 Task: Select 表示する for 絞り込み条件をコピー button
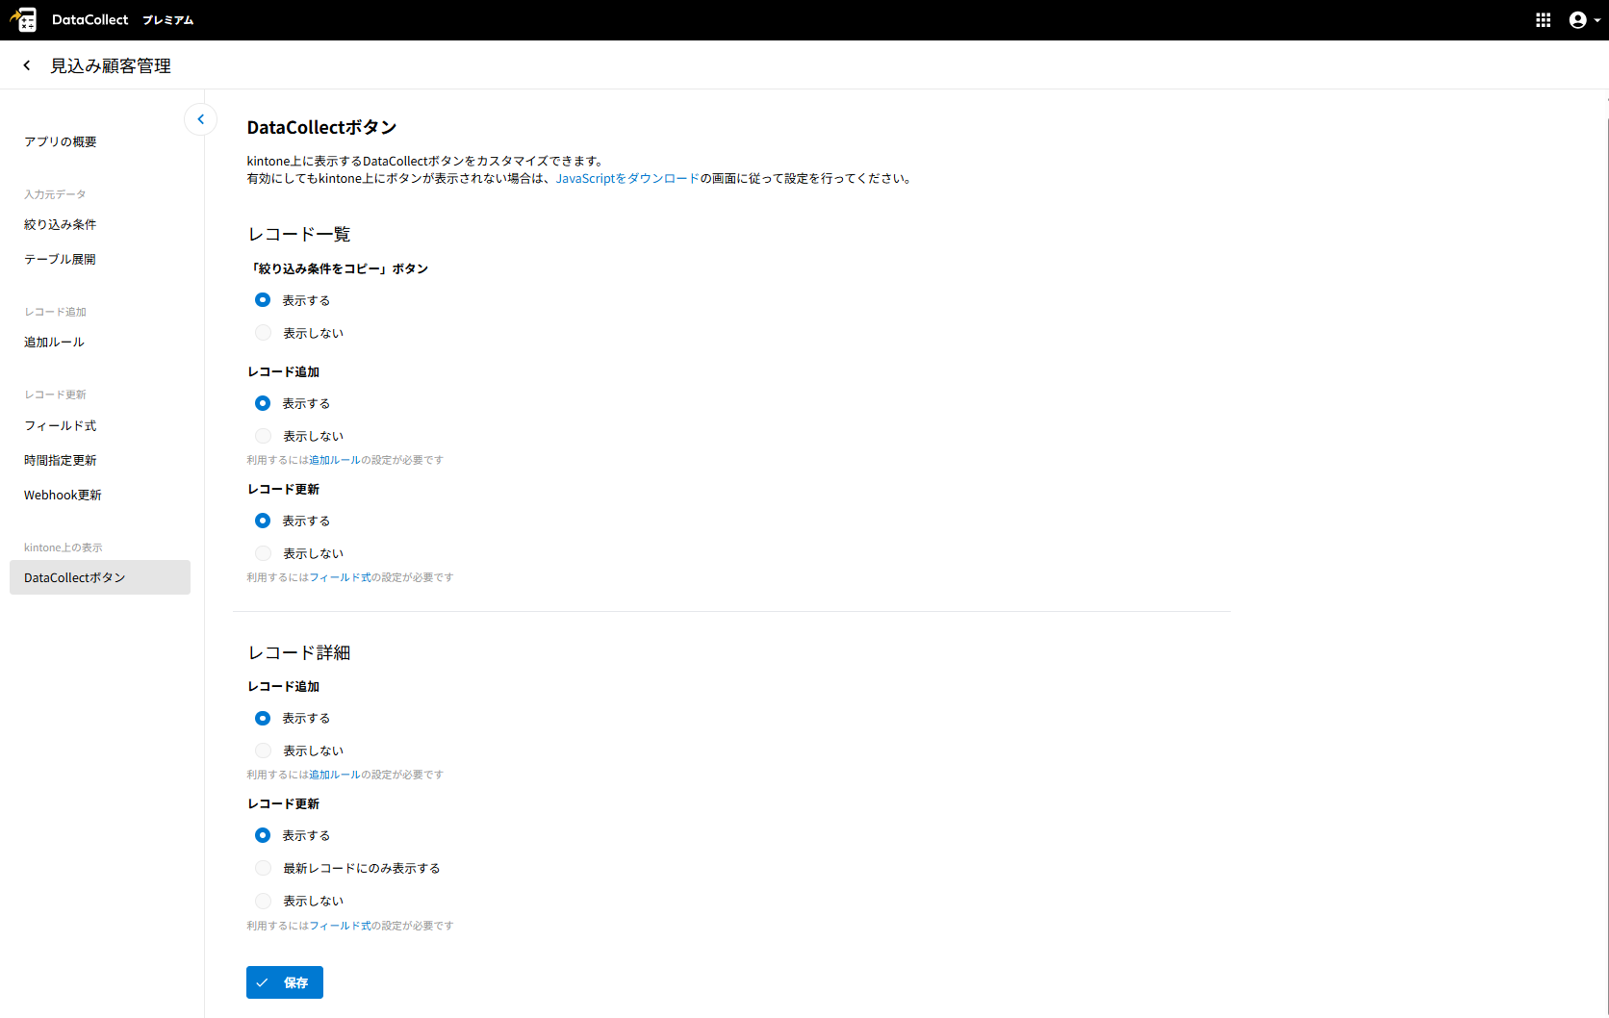tap(263, 300)
